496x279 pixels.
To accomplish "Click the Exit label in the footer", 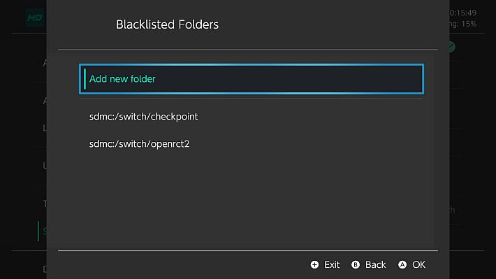I will [332, 265].
